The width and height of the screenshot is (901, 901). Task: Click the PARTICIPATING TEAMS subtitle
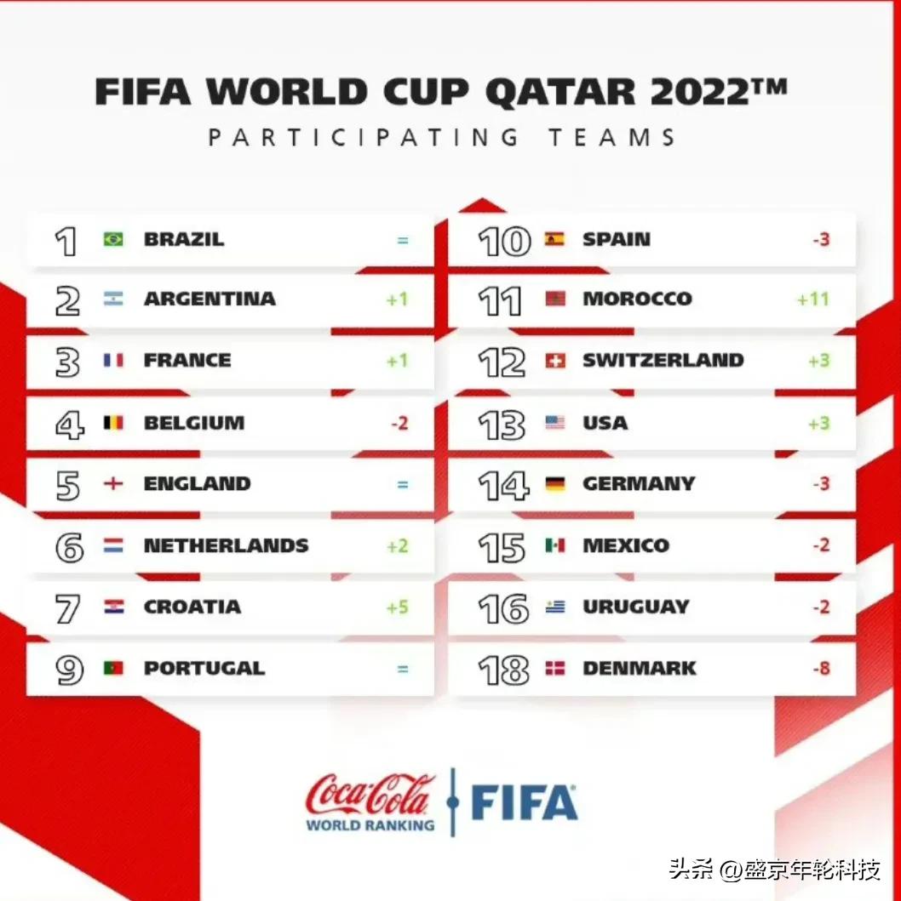click(x=442, y=137)
